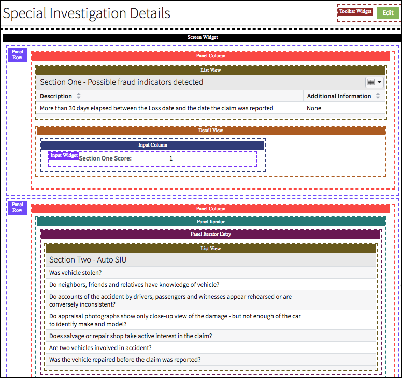Click the black Screen Widget header bar
The image size is (402, 378).
(203, 38)
